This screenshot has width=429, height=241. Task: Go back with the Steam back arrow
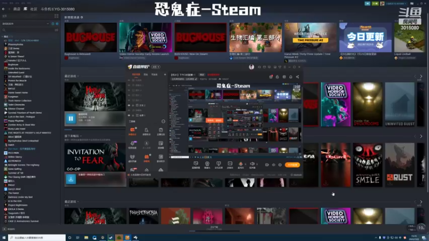(x=3, y=9)
